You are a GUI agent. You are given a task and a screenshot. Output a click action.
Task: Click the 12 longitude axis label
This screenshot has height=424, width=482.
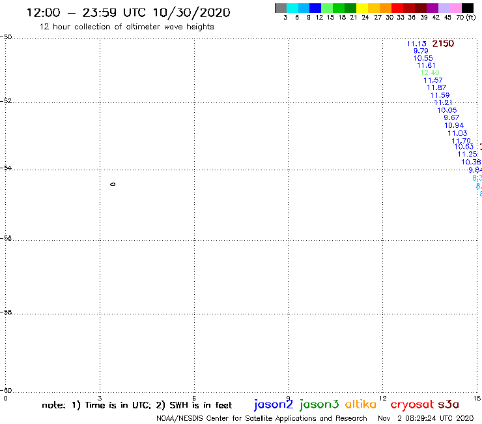[x=383, y=399]
